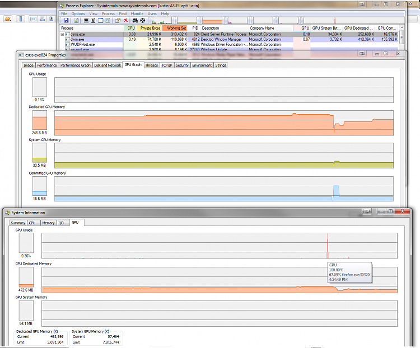420x348 pixels.
Task: Open the Help menu
Action: 165,13
